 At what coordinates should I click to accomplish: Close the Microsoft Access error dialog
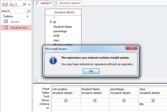click(131, 48)
